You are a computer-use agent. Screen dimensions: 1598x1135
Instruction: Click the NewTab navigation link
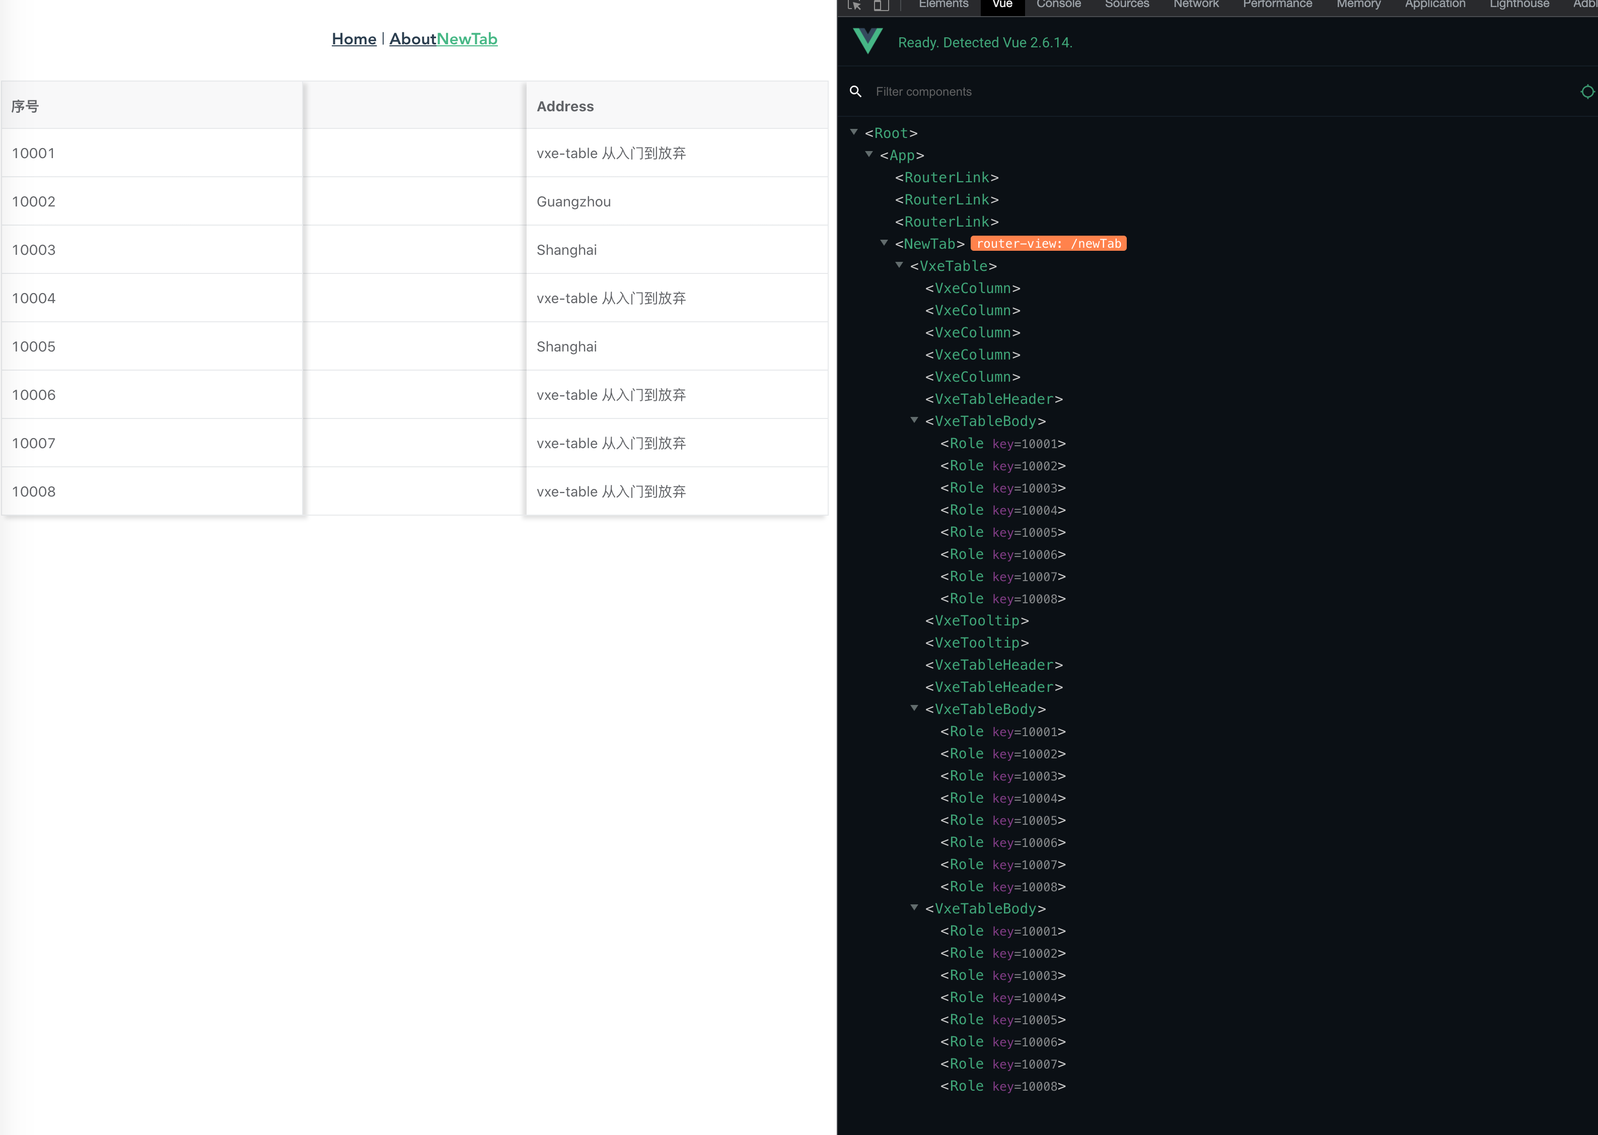(467, 39)
